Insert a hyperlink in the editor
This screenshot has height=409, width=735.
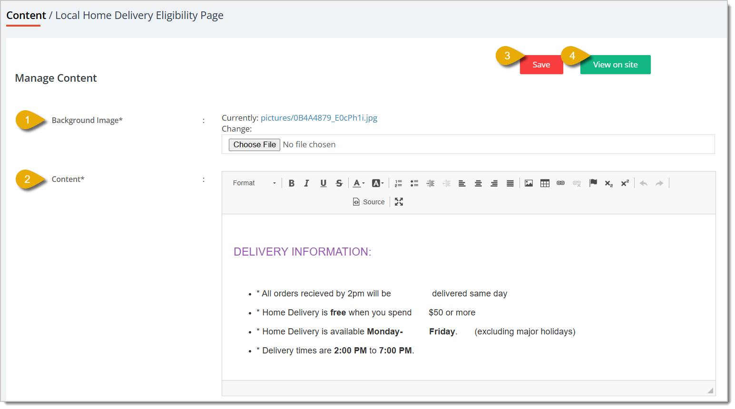click(x=561, y=183)
